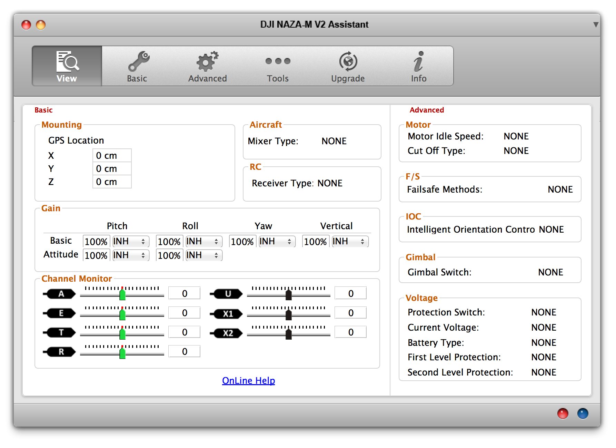Click the Motor Idle Speed label
The height and width of the screenshot is (448, 616).
446,136
